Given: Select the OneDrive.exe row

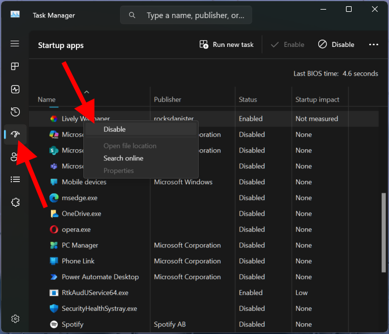Looking at the screenshot, I should click(81, 214).
